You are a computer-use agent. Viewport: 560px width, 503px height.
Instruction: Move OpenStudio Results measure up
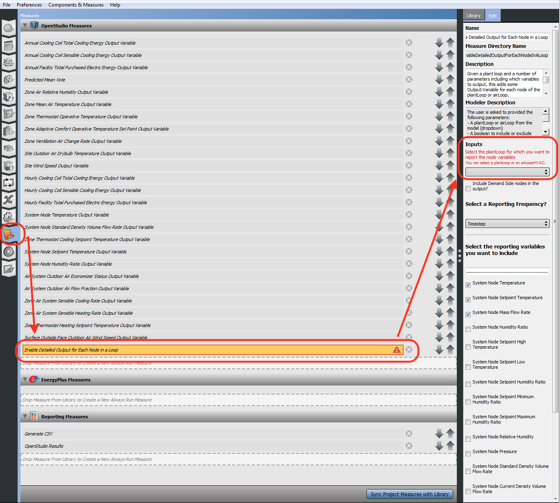tap(450, 446)
